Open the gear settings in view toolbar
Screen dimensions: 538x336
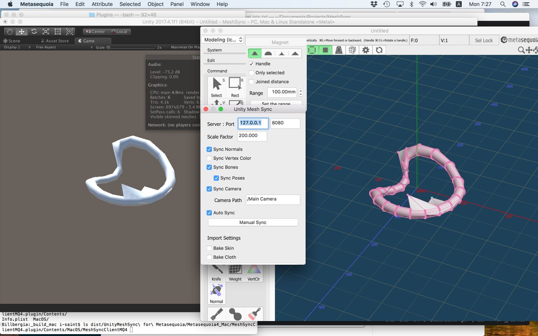tap(366, 50)
